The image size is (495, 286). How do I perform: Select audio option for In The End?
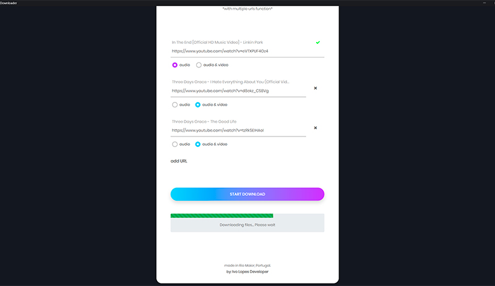(x=174, y=65)
